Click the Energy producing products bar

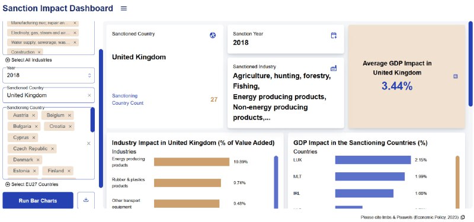point(191,162)
